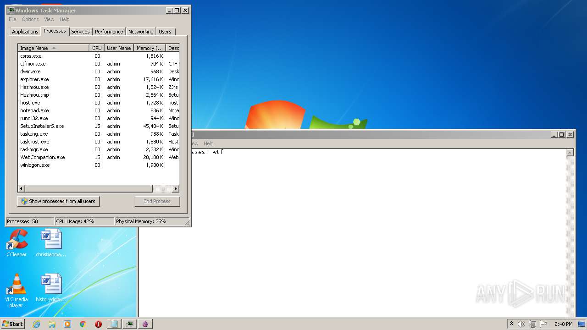Select the taskhost.exe process row
Screen dimensions: 587x330
99,142
